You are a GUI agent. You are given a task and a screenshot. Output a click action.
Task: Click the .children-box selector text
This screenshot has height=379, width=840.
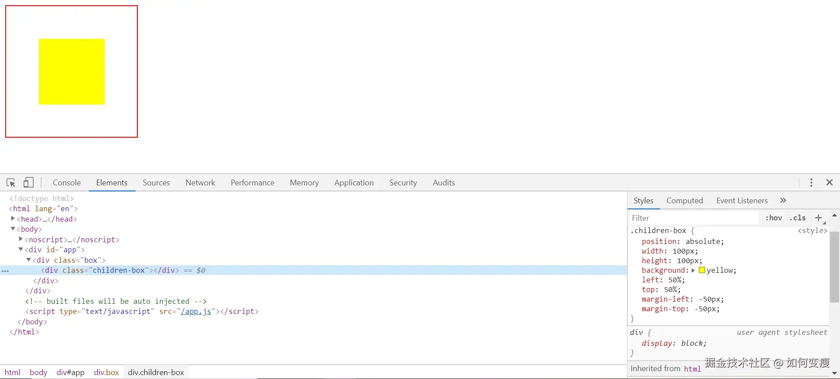click(658, 230)
